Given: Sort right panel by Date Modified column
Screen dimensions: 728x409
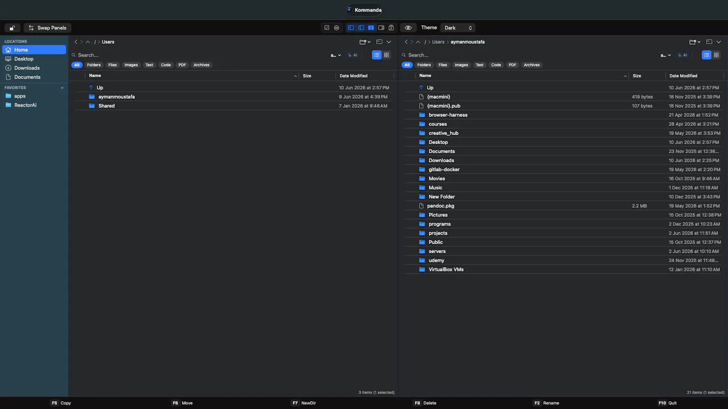Looking at the screenshot, I should click(694, 76).
